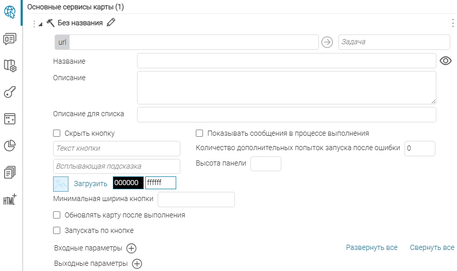Click the Свернуть все link
The height and width of the screenshot is (271, 457).
pos(432,247)
